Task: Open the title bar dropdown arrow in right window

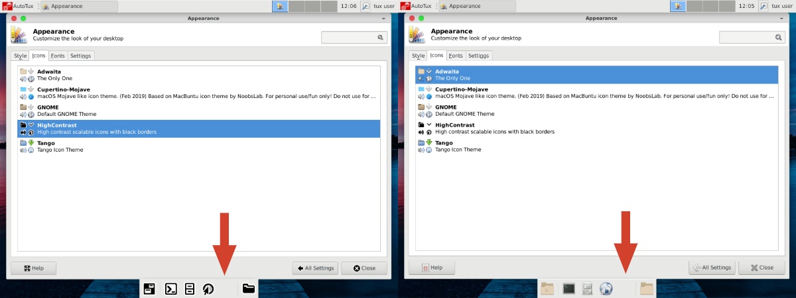Action: pyautogui.click(x=781, y=19)
